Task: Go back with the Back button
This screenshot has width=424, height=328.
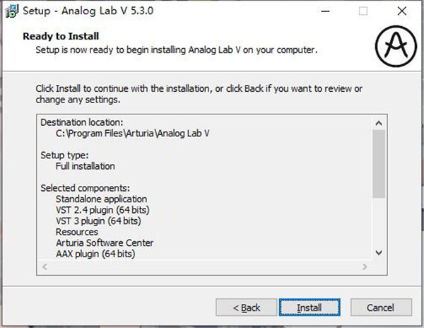Action: (x=246, y=307)
